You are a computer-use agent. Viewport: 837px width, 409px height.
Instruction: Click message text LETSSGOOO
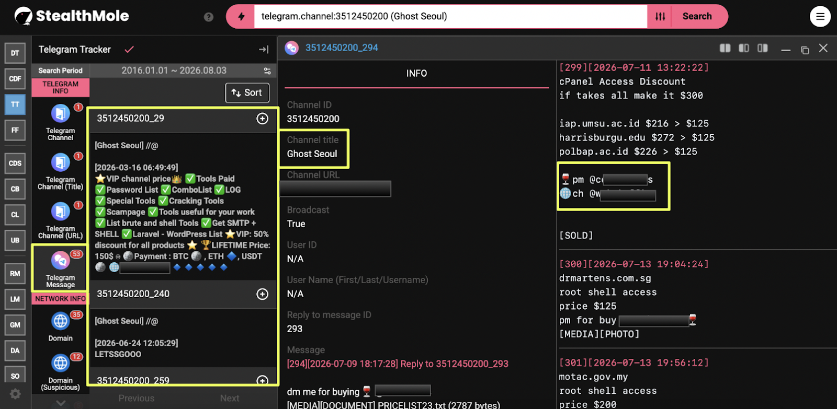pyautogui.click(x=118, y=354)
